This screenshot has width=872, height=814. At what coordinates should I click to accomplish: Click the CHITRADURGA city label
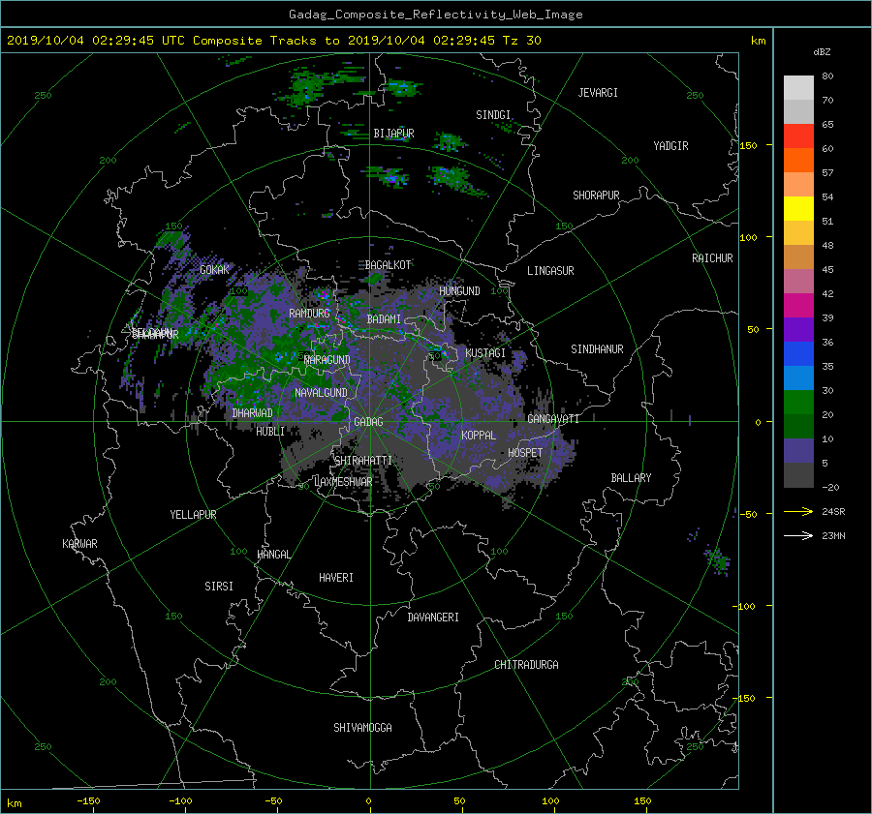(526, 665)
